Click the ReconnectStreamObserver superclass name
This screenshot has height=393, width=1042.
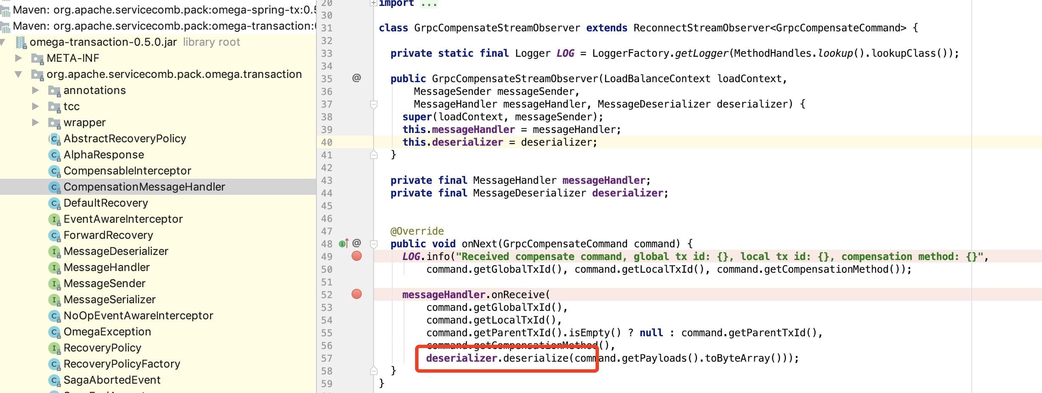click(x=701, y=28)
